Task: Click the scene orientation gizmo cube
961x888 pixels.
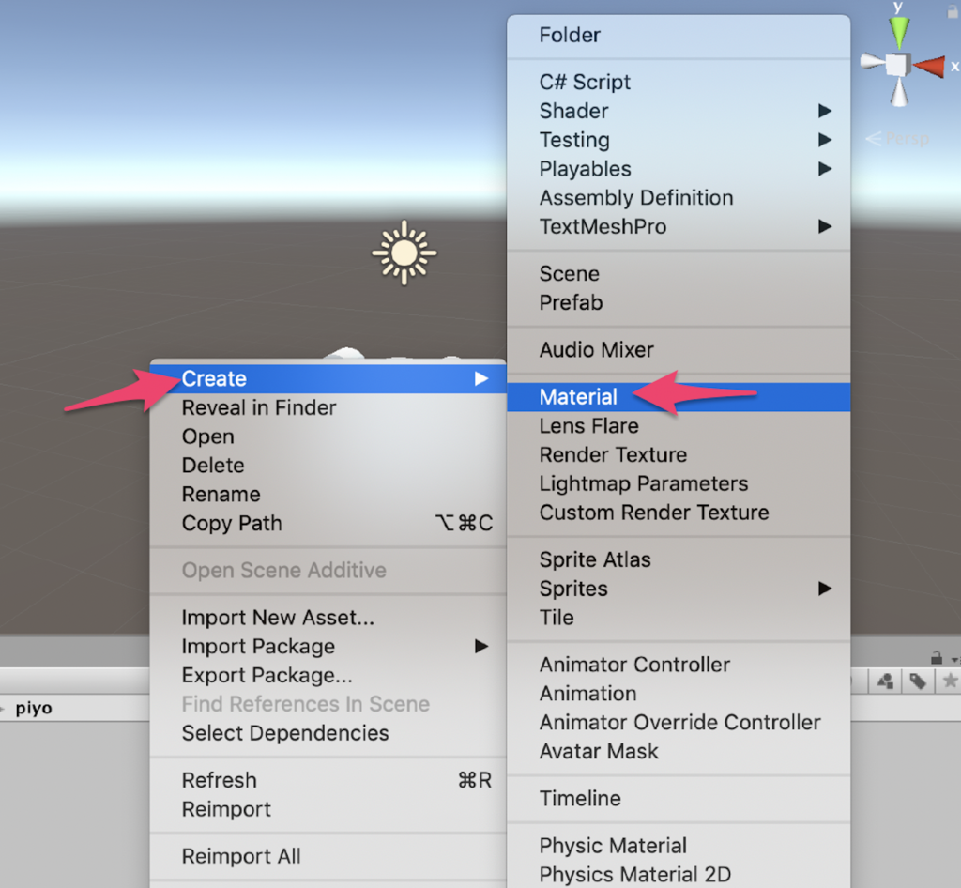Action: [899, 65]
